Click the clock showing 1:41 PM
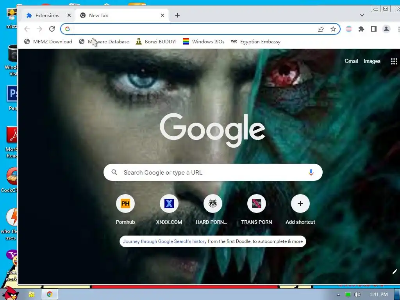The image size is (400, 300). 379,295
